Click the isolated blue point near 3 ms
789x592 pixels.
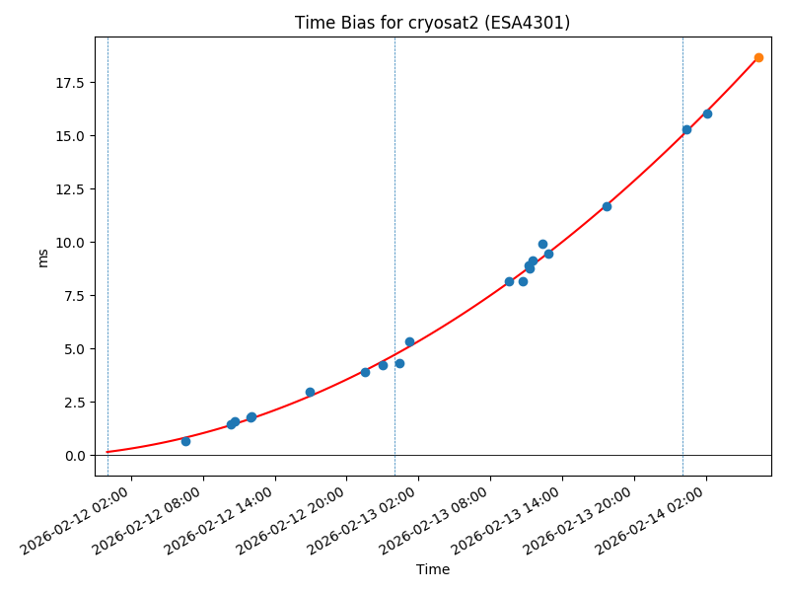[310, 392]
